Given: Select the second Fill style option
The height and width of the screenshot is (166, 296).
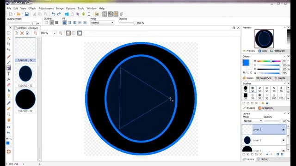Looking at the screenshot, I should pos(70,23).
